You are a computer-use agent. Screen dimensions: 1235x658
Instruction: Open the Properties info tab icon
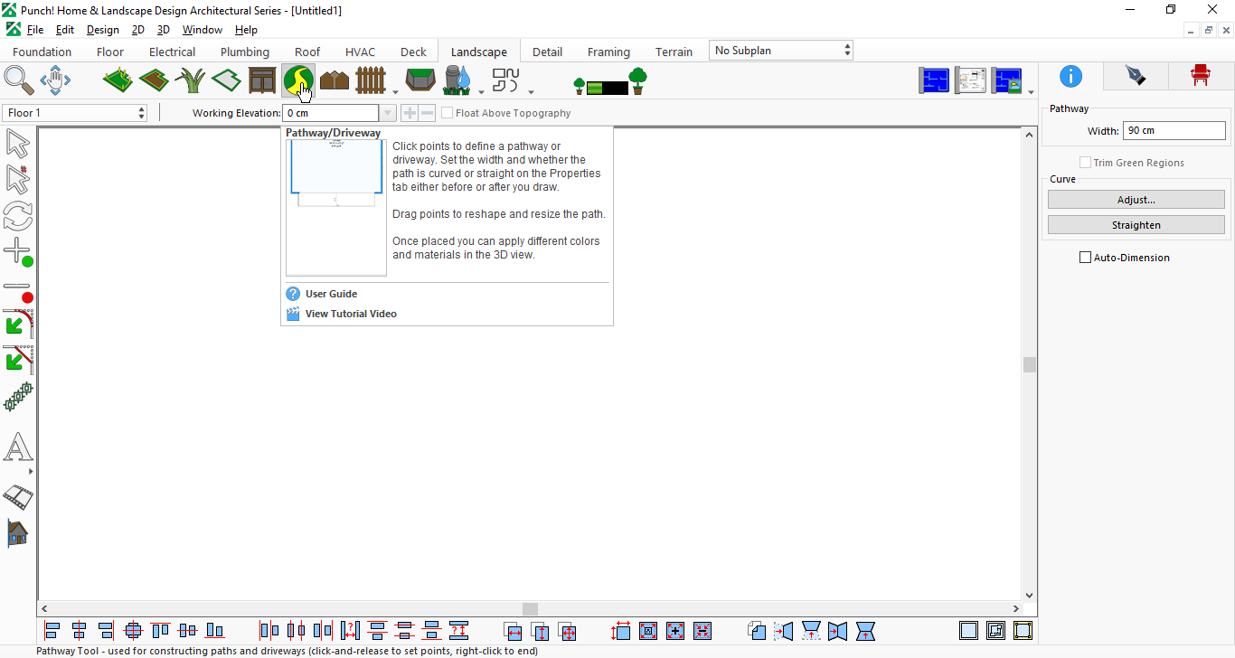(x=1070, y=76)
